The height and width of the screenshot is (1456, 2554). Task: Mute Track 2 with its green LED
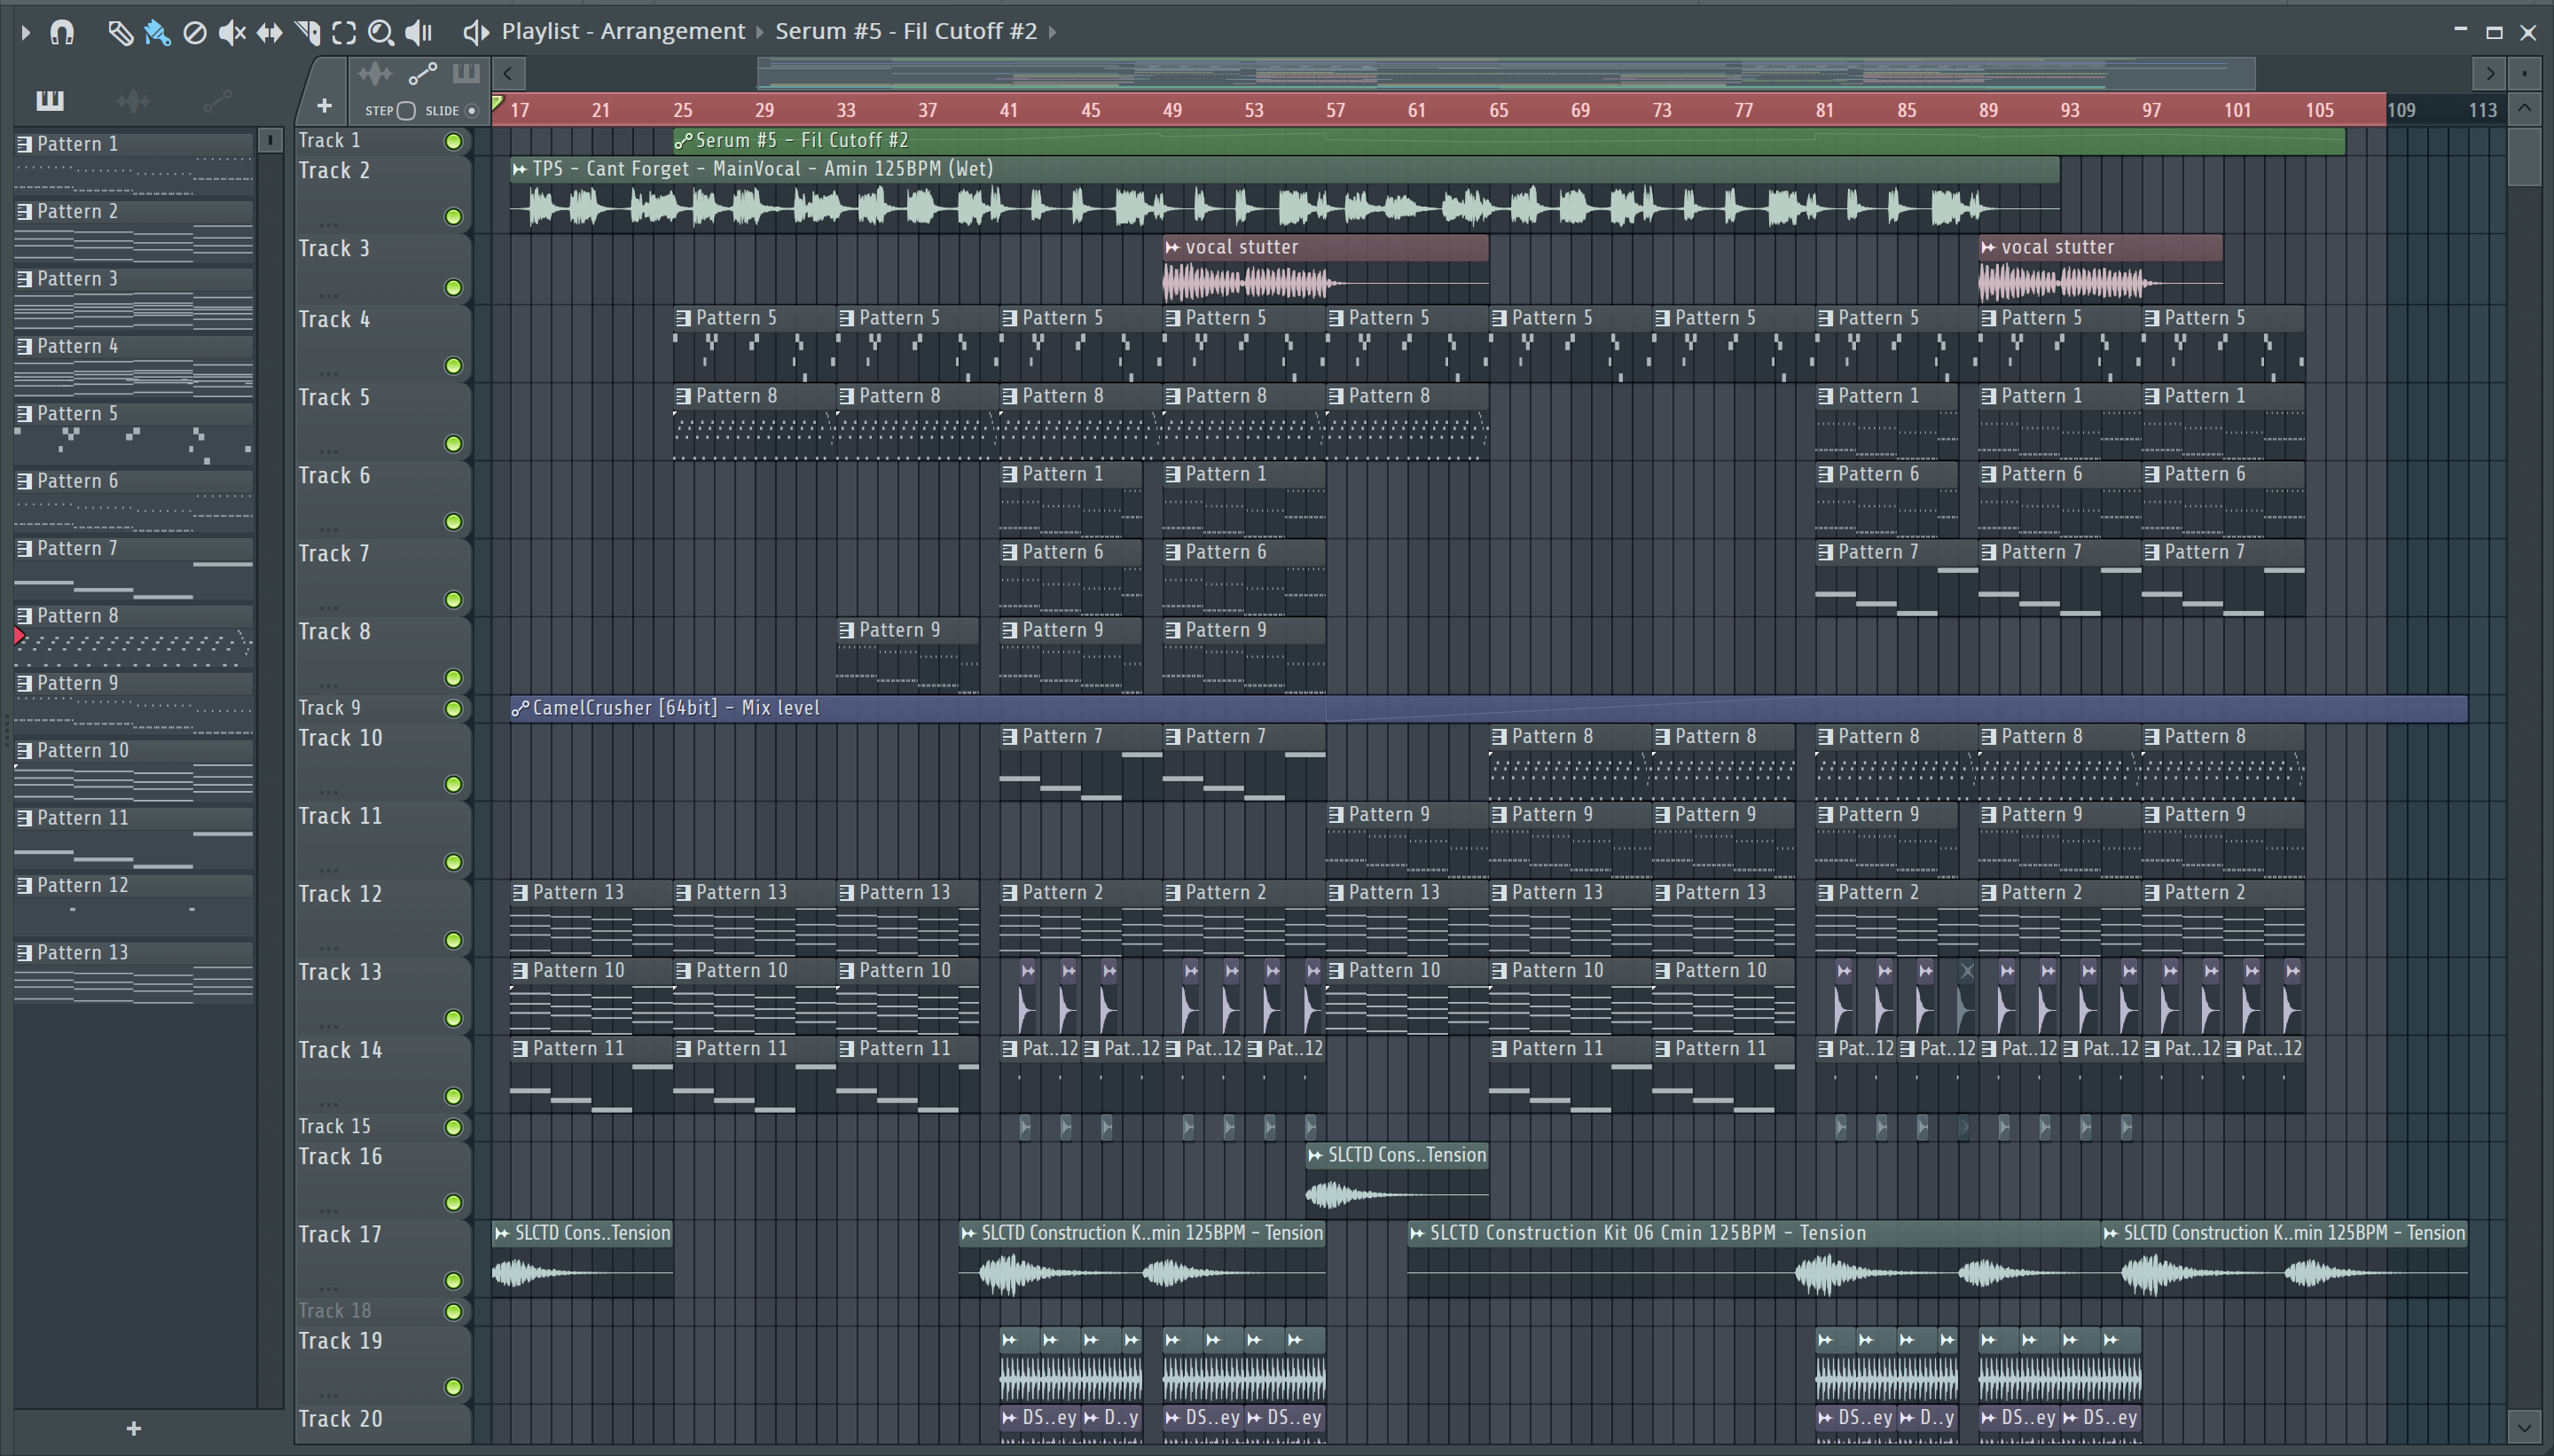click(453, 216)
